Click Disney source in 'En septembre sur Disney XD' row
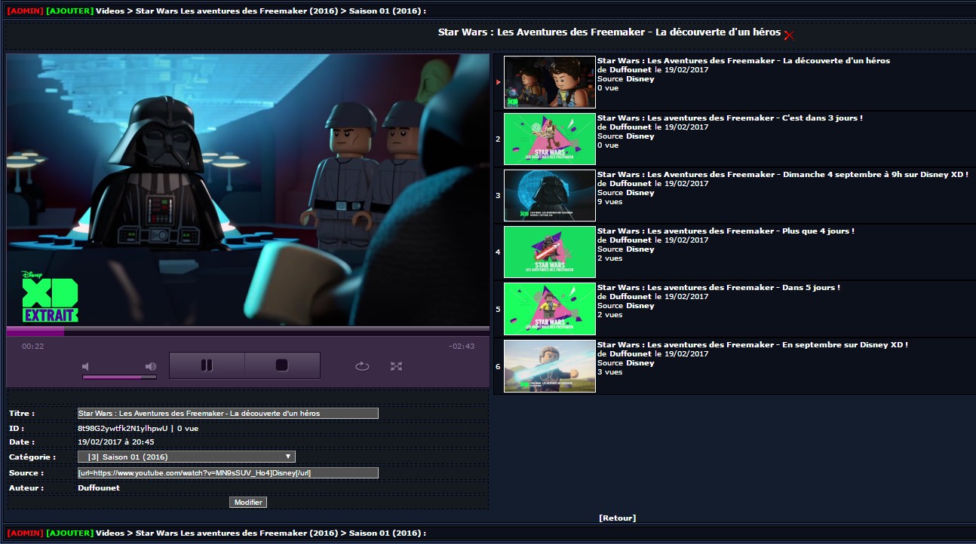This screenshot has width=976, height=544. click(640, 362)
